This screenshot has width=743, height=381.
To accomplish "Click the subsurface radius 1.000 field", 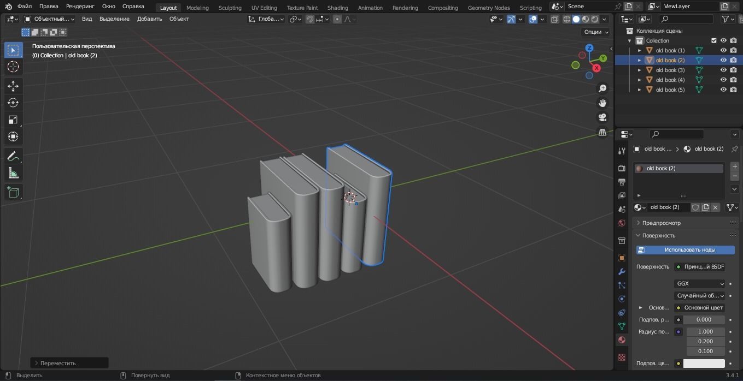I will coord(705,332).
